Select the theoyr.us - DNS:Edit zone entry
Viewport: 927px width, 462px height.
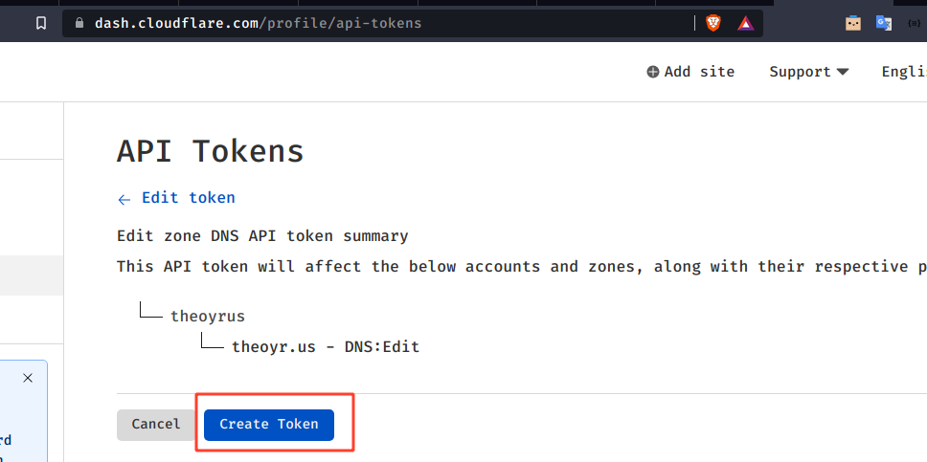[x=326, y=346]
